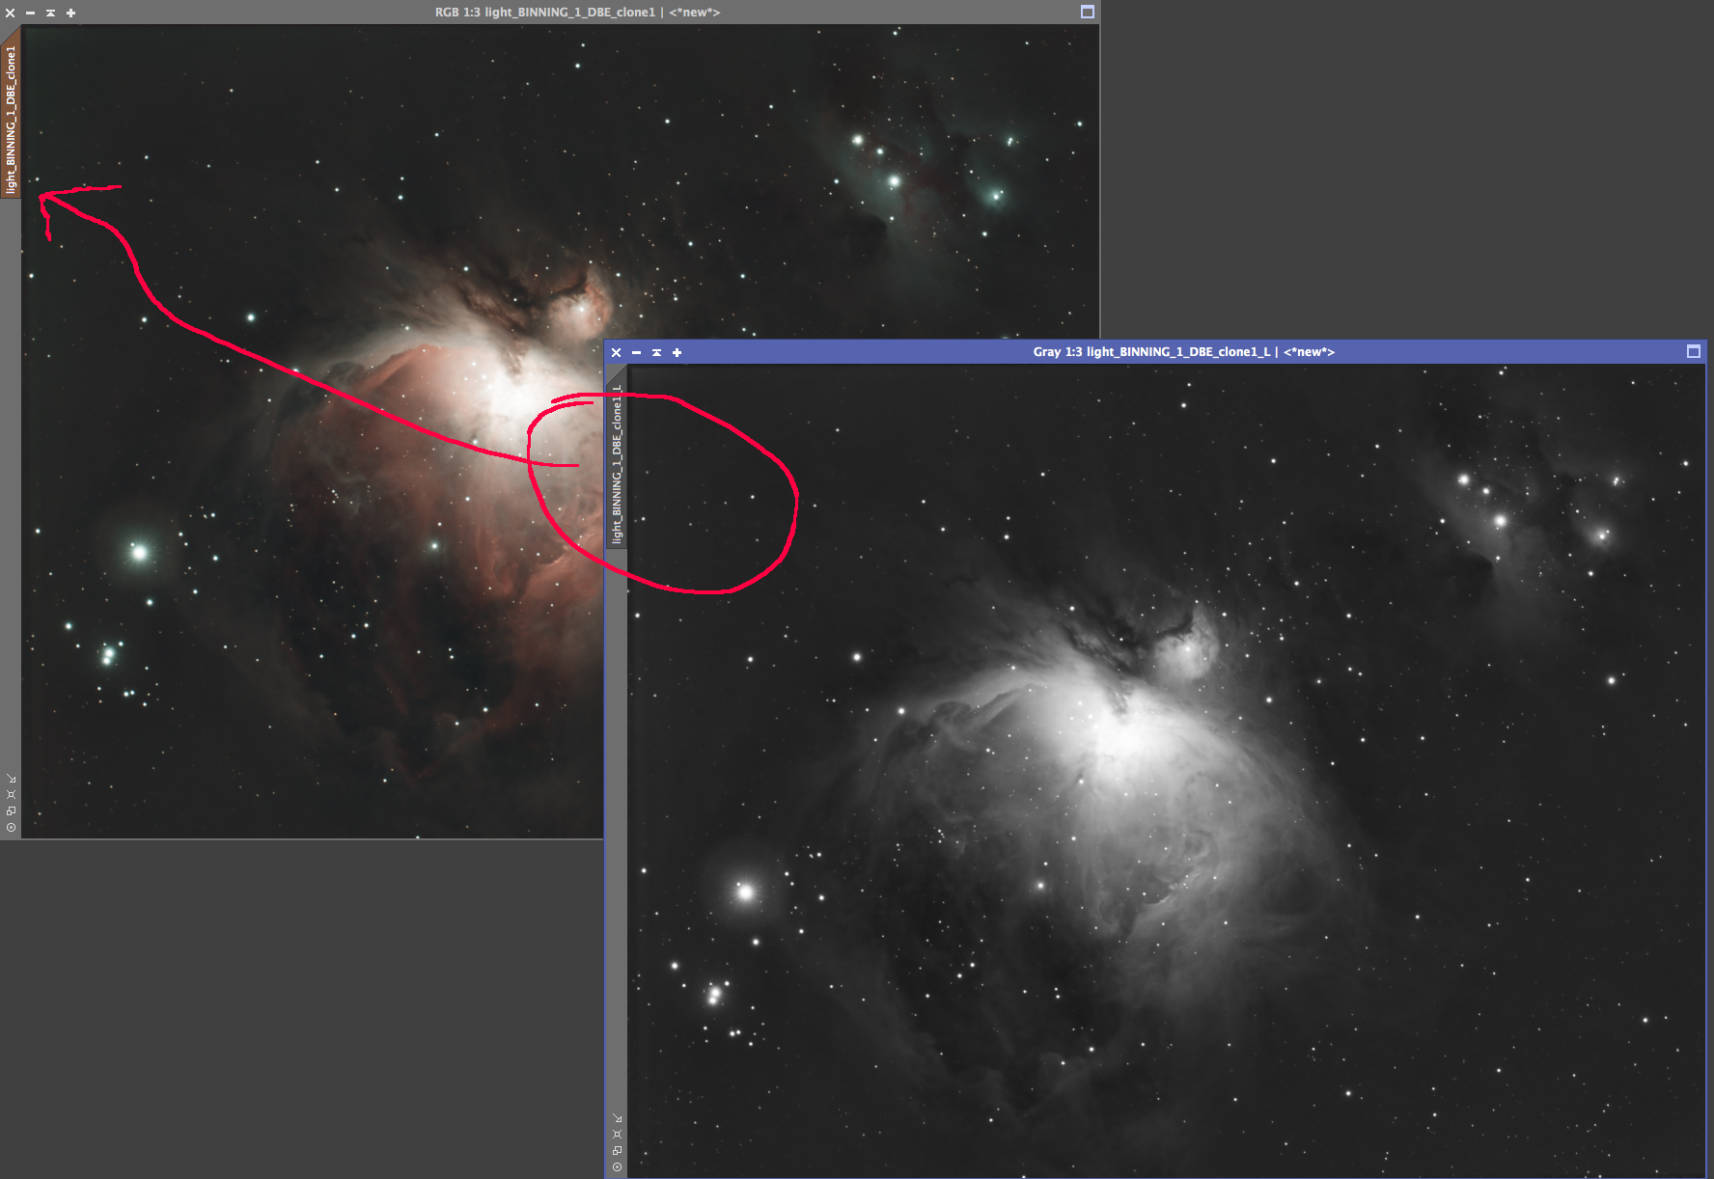
Task: Shade the Gray light_BINNING_1_DBE_clone1_L window
Action: [x=656, y=352]
